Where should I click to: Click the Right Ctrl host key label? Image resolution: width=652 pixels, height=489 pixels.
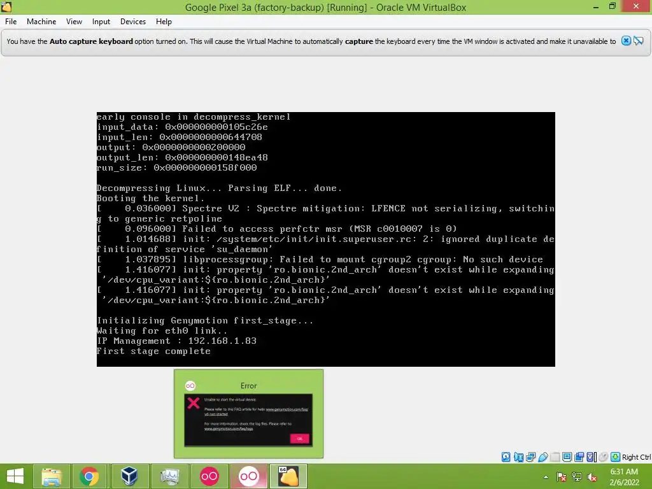coord(636,457)
